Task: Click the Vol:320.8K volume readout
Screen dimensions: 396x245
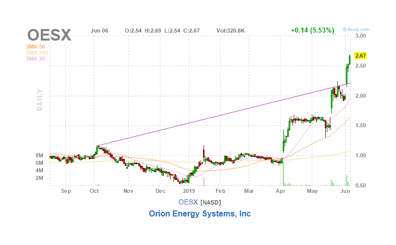Action: 230,31
